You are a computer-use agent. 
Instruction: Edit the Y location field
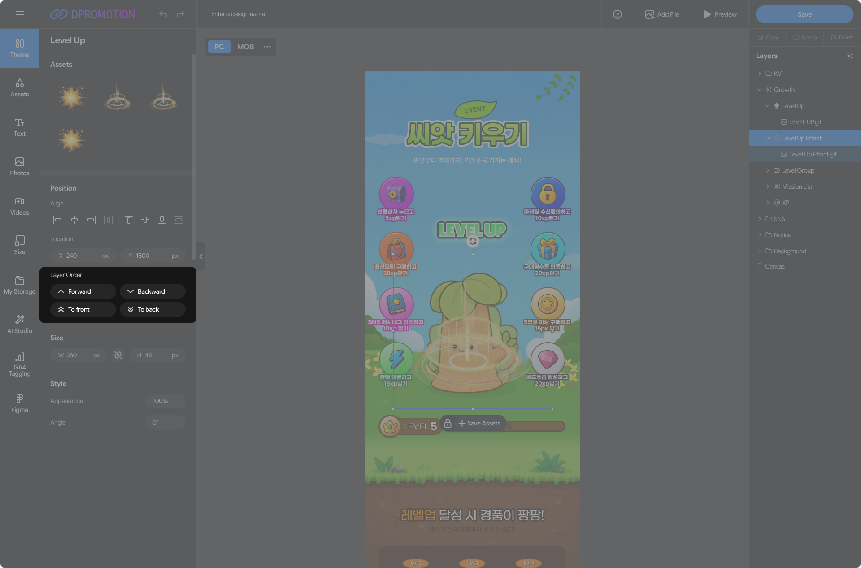click(152, 256)
